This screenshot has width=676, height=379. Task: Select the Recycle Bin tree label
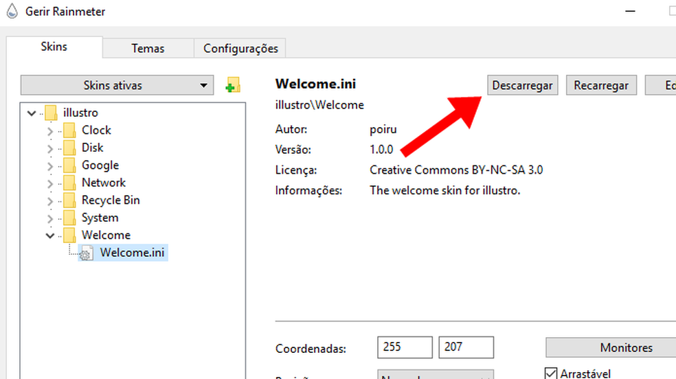111,200
